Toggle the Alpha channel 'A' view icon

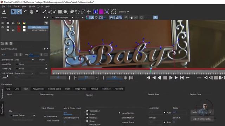click(92, 17)
